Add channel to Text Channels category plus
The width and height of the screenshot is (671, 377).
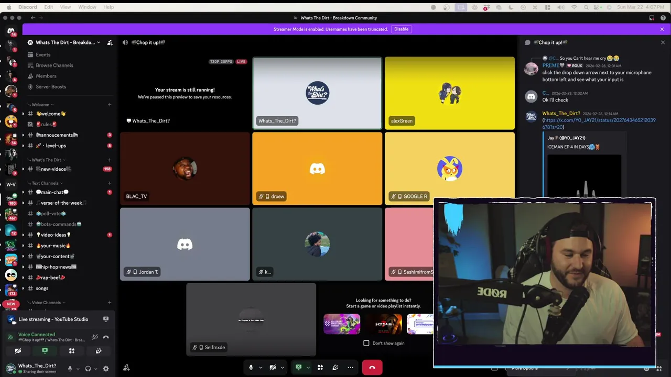[x=110, y=183]
